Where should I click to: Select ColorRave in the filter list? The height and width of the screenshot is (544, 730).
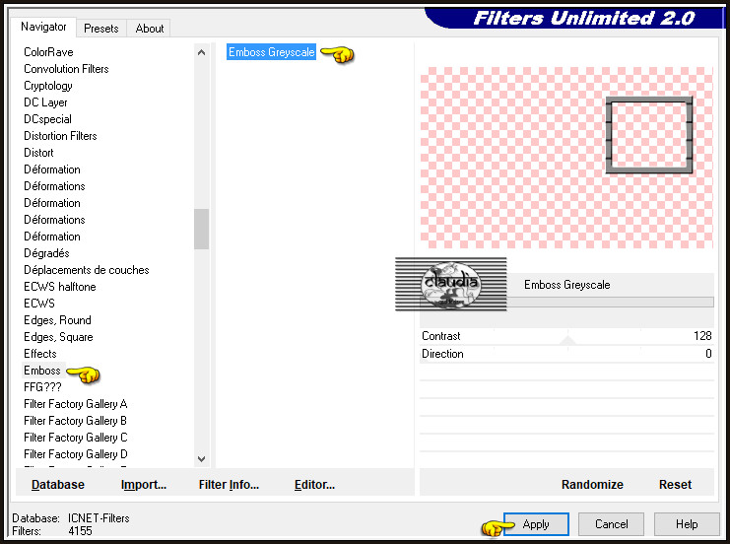point(48,52)
